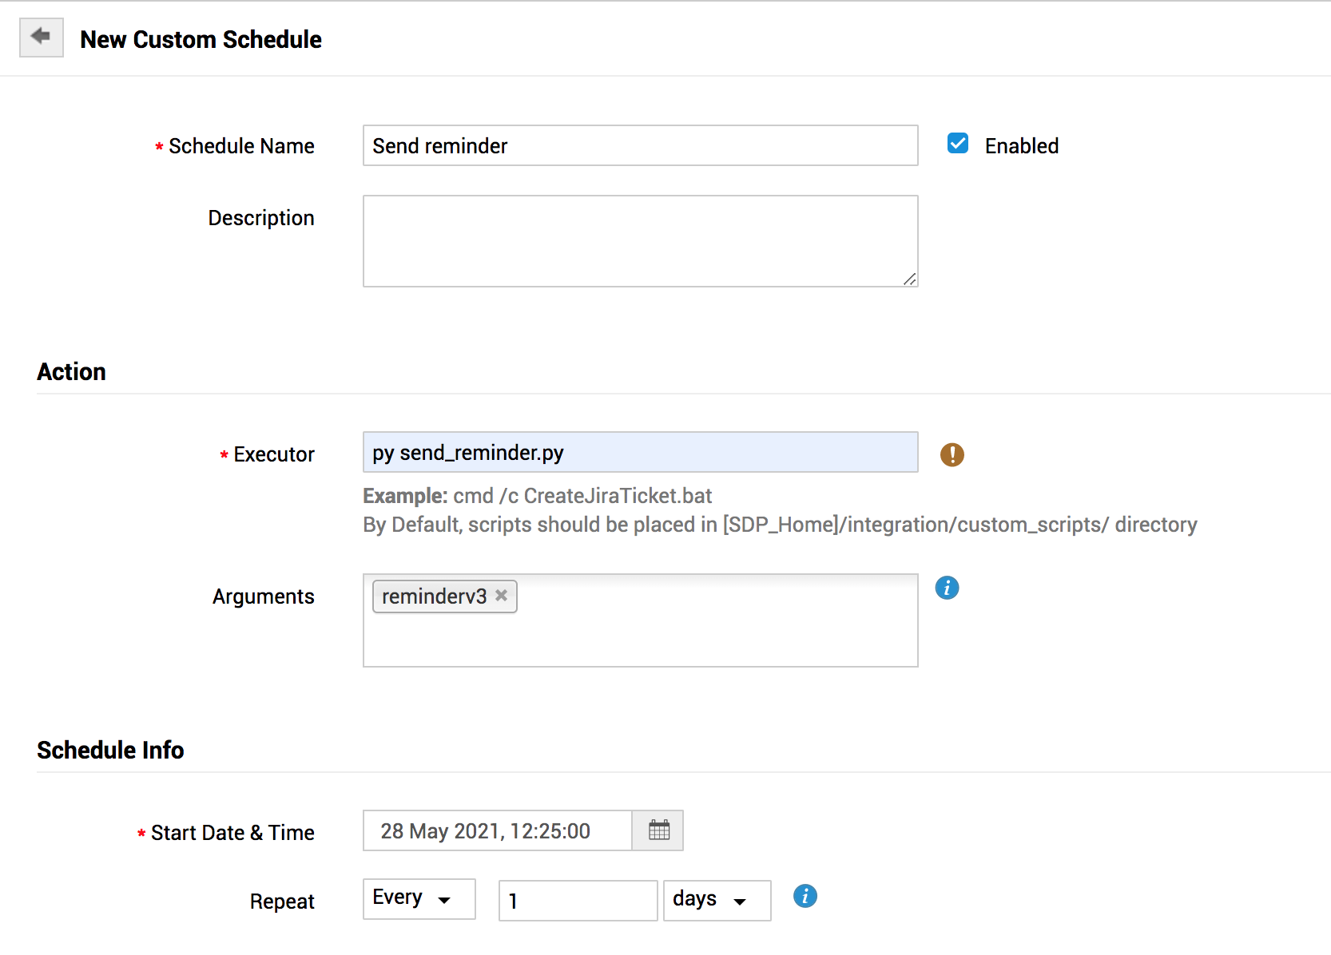The width and height of the screenshot is (1331, 955).
Task: Show info for the Arguments field
Action: click(947, 588)
